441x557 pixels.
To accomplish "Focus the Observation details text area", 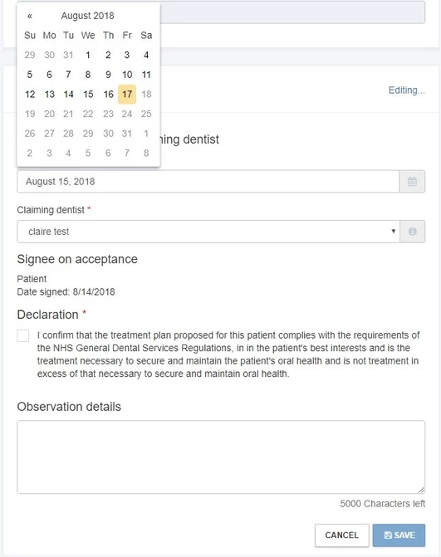I will coord(221,457).
